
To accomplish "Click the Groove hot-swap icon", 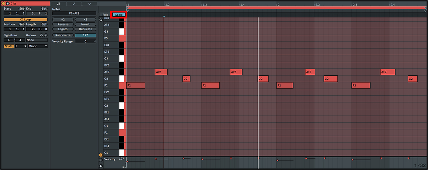I will tap(41, 35).
